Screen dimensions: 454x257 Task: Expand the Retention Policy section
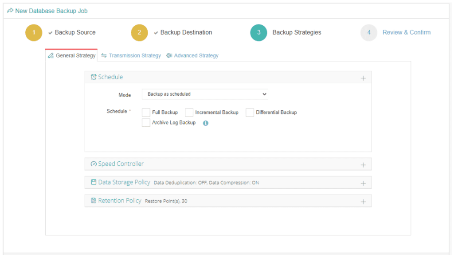pos(363,200)
